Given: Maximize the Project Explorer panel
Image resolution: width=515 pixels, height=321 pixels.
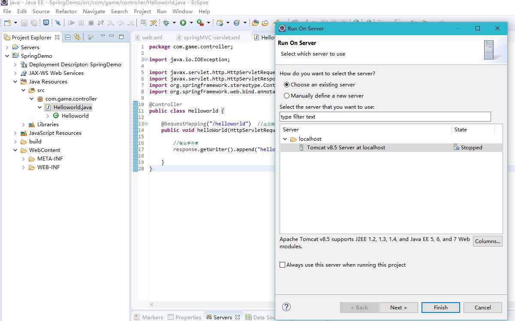Looking at the screenshot, I should pos(121,37).
